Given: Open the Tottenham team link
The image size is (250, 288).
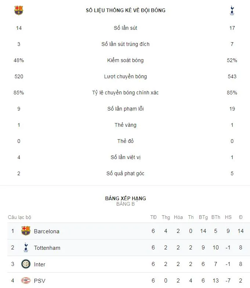Looking at the screenshot, I should click(47, 248).
